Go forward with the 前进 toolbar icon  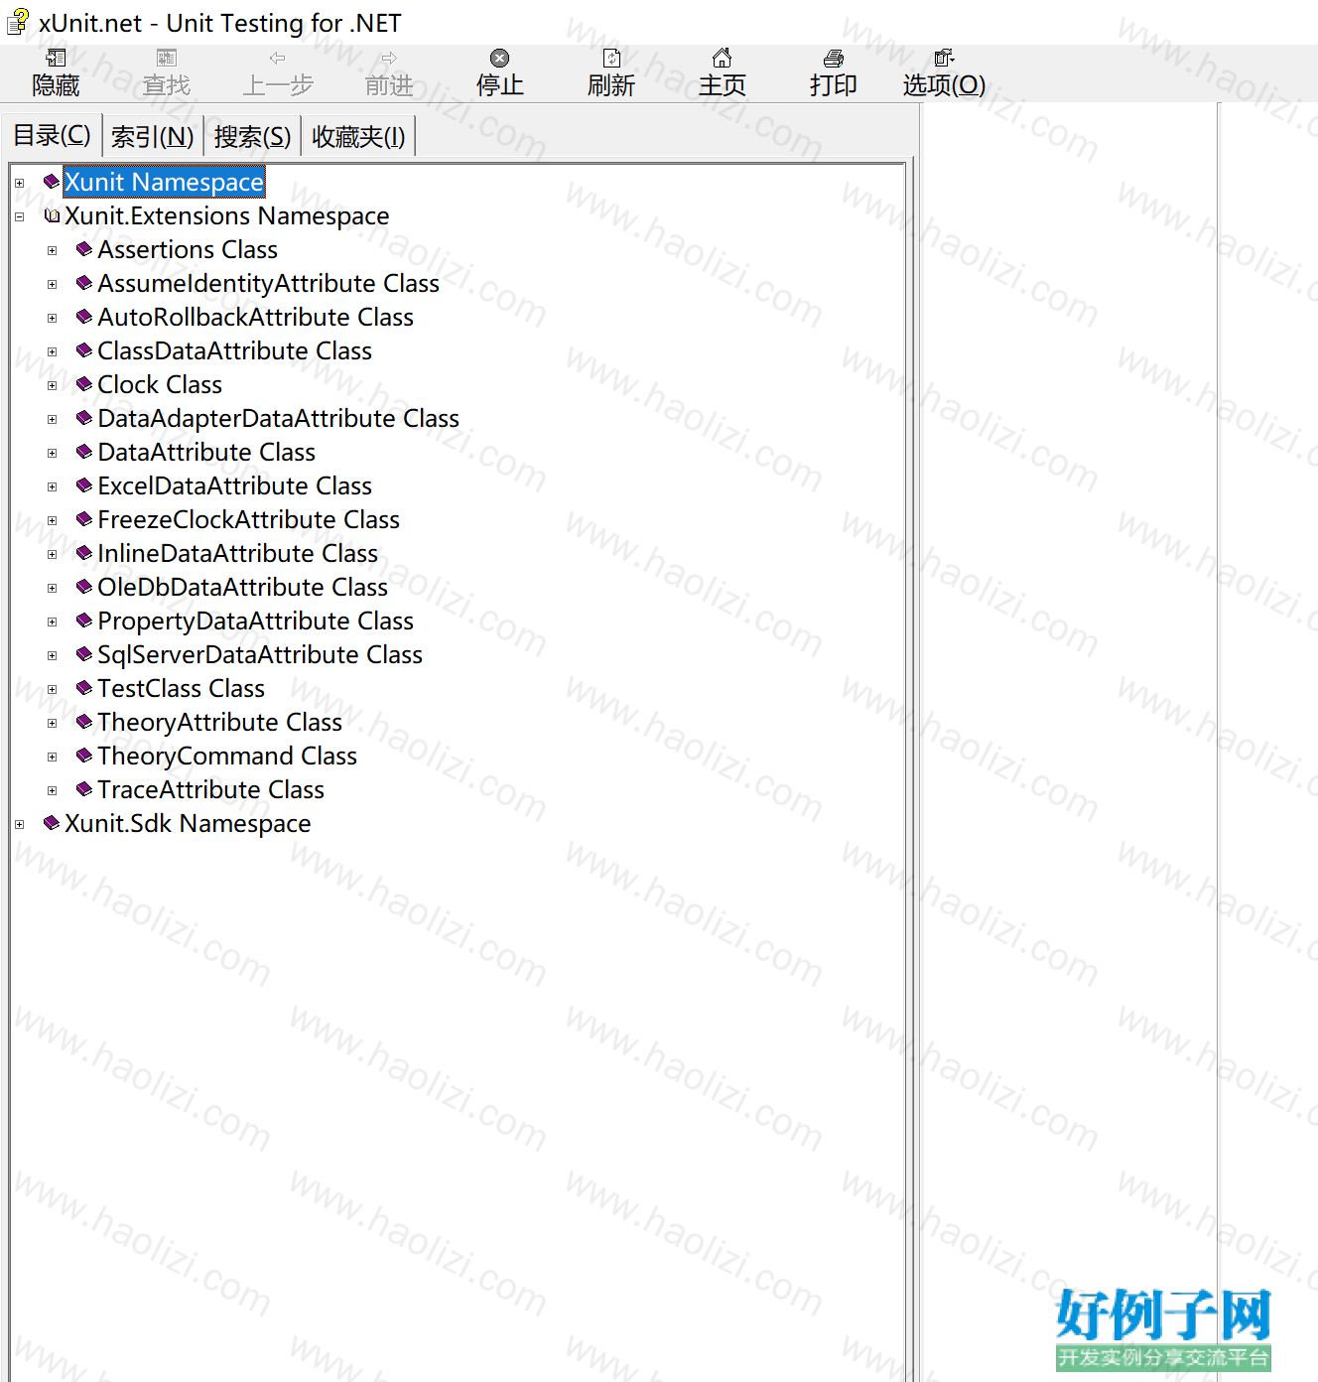[x=389, y=59]
